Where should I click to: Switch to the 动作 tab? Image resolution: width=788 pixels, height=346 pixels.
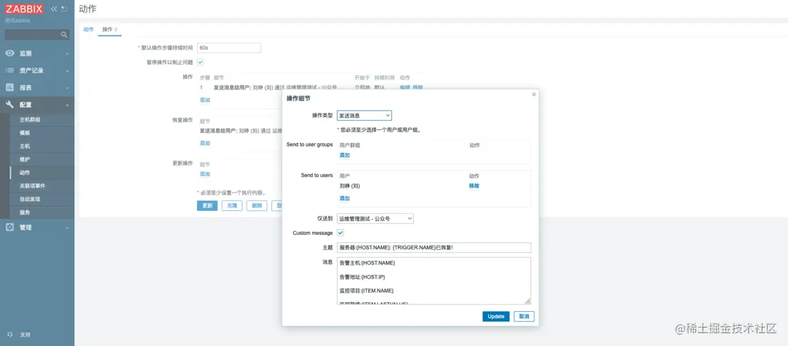pos(88,29)
